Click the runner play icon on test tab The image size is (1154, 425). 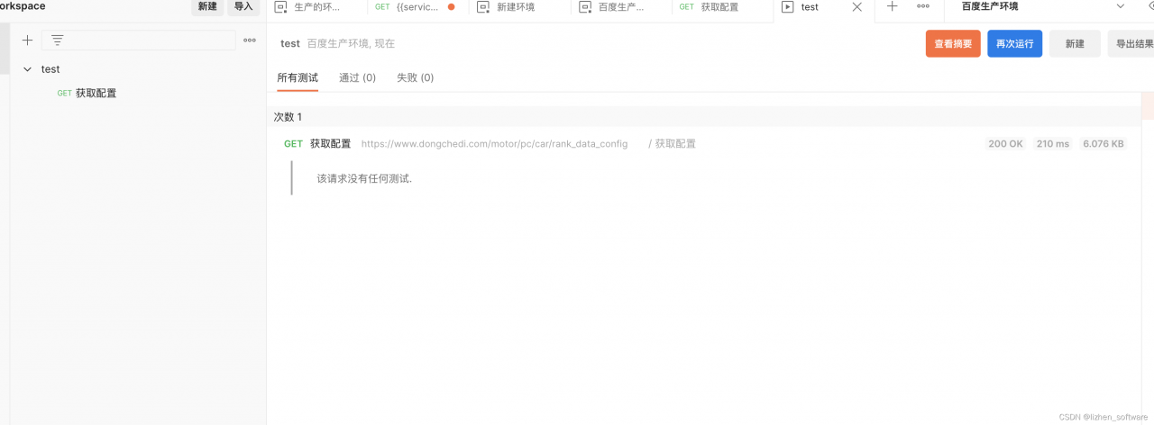pos(788,7)
